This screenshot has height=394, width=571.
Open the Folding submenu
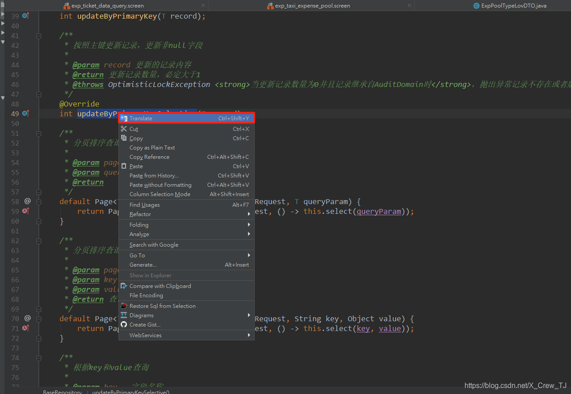pyautogui.click(x=186, y=225)
